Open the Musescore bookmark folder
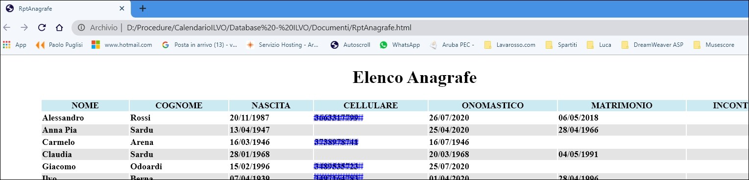This screenshot has height=180, width=749. [714, 44]
